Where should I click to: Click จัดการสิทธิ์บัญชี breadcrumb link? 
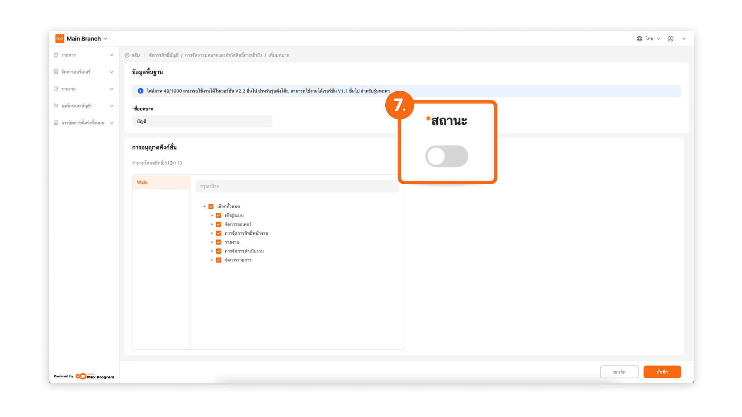tap(163, 55)
